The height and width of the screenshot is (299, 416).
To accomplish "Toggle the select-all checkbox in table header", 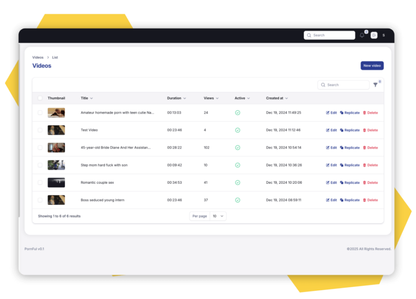I will 40,98.
